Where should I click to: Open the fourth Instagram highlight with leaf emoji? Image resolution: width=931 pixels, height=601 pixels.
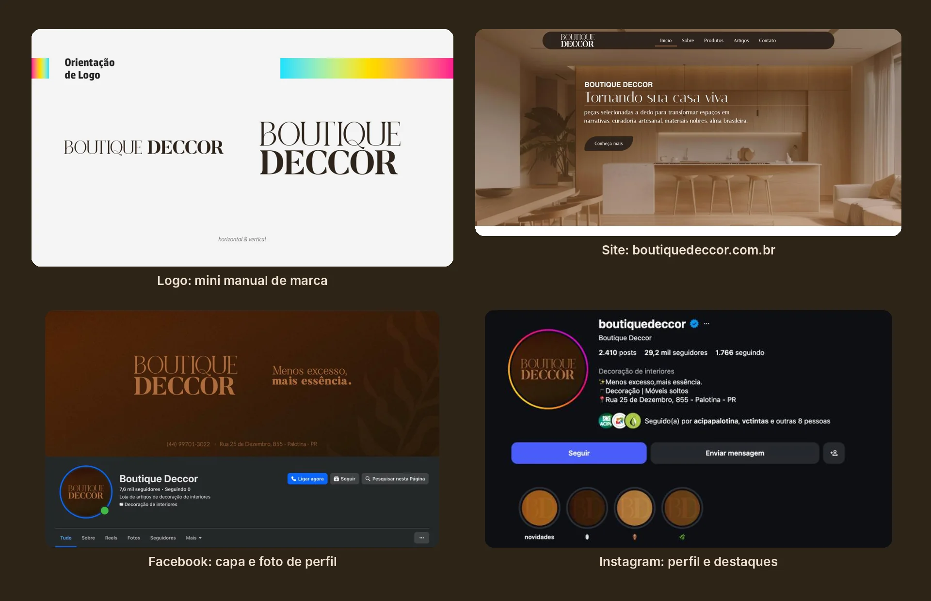(x=682, y=508)
